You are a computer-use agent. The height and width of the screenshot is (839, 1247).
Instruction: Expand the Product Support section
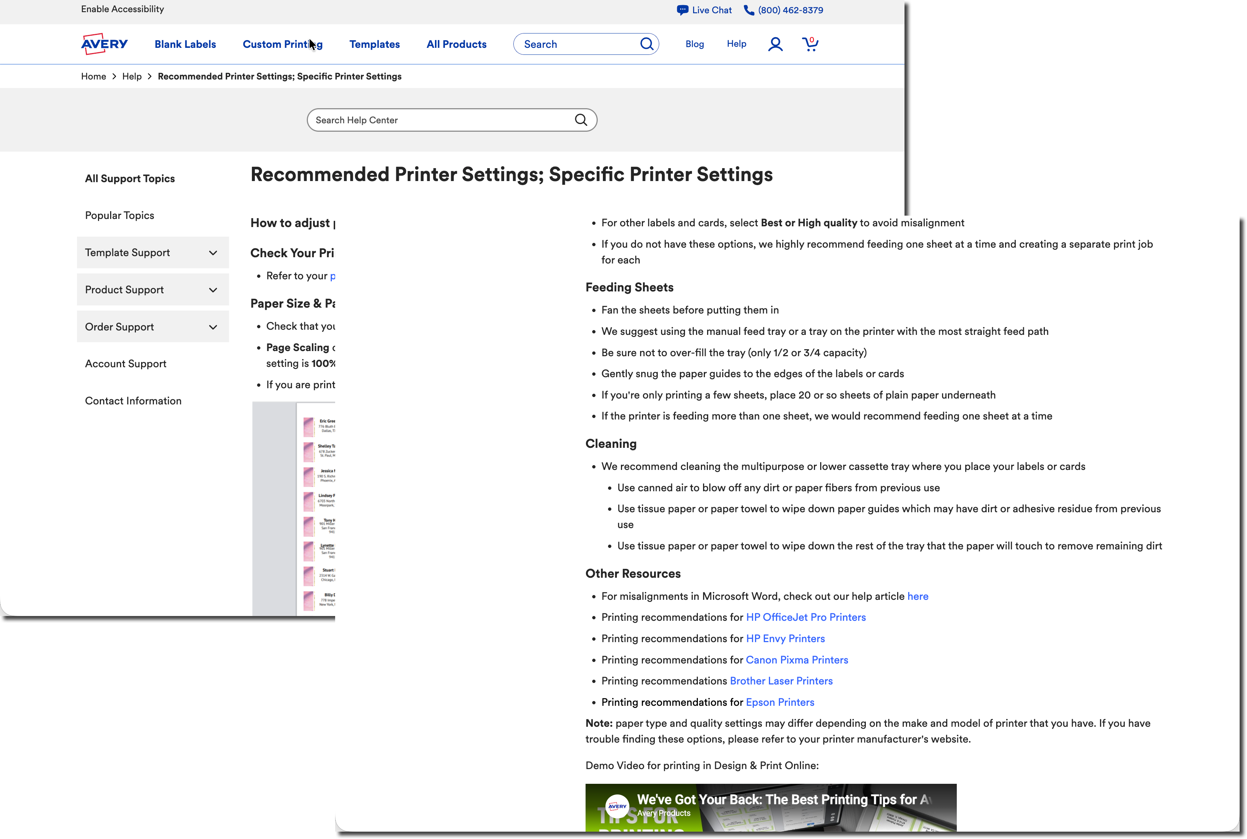153,290
